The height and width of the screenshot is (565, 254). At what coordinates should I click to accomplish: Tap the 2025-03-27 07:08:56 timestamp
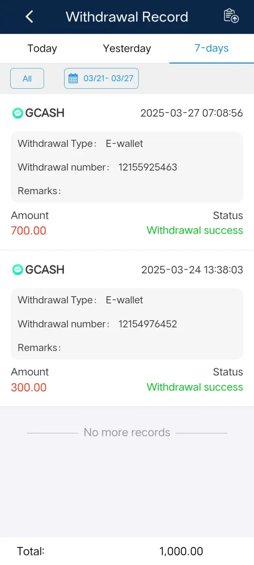point(192,113)
